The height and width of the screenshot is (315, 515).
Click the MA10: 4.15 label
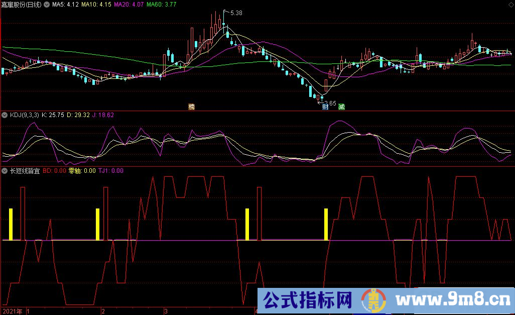(96, 5)
